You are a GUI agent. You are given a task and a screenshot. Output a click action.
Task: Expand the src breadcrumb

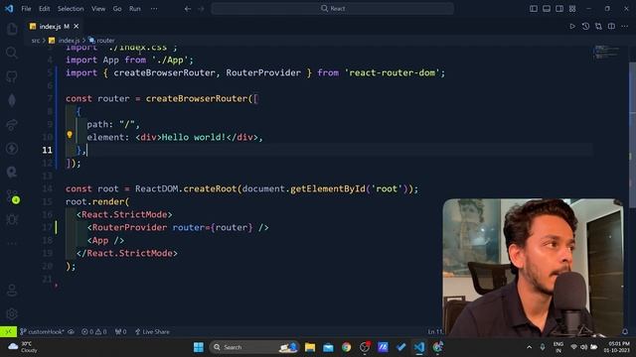[x=36, y=41]
